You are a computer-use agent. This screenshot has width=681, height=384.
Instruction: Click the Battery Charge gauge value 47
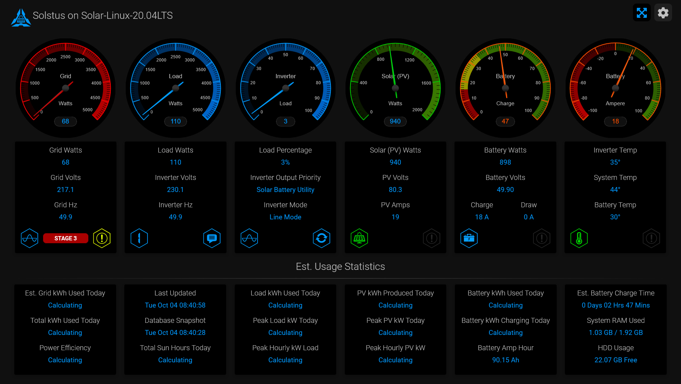[505, 121]
